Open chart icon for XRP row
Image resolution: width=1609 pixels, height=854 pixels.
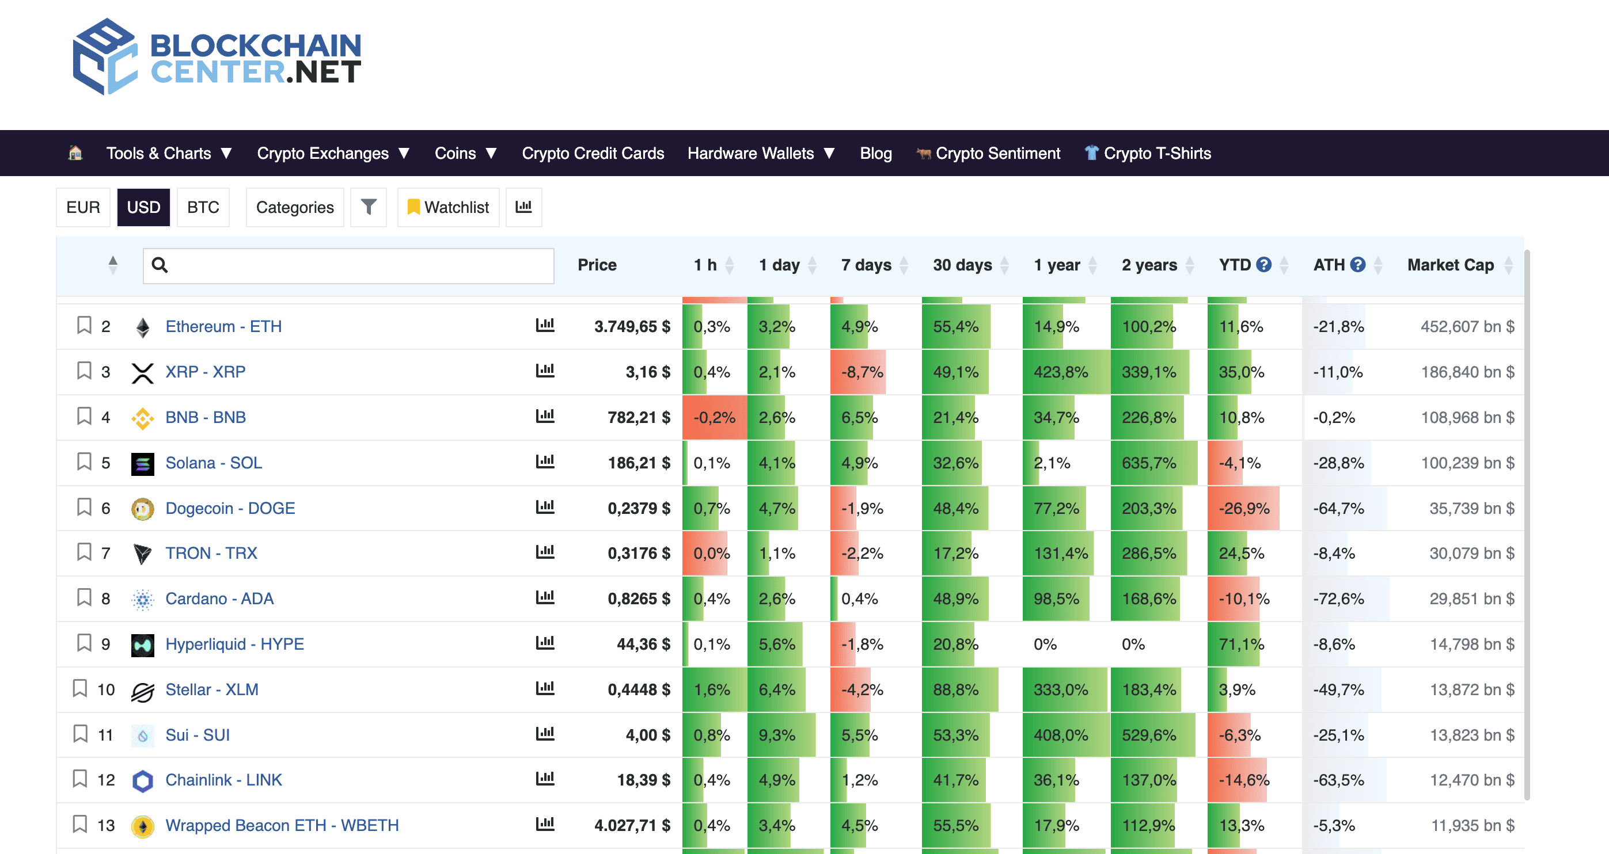545,371
